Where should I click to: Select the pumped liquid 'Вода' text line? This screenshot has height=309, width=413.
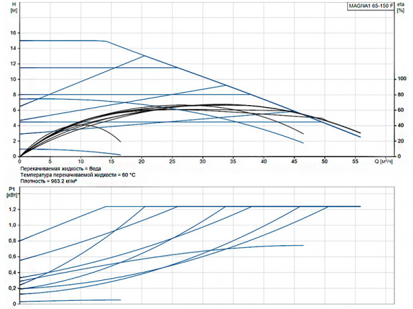coord(61,169)
